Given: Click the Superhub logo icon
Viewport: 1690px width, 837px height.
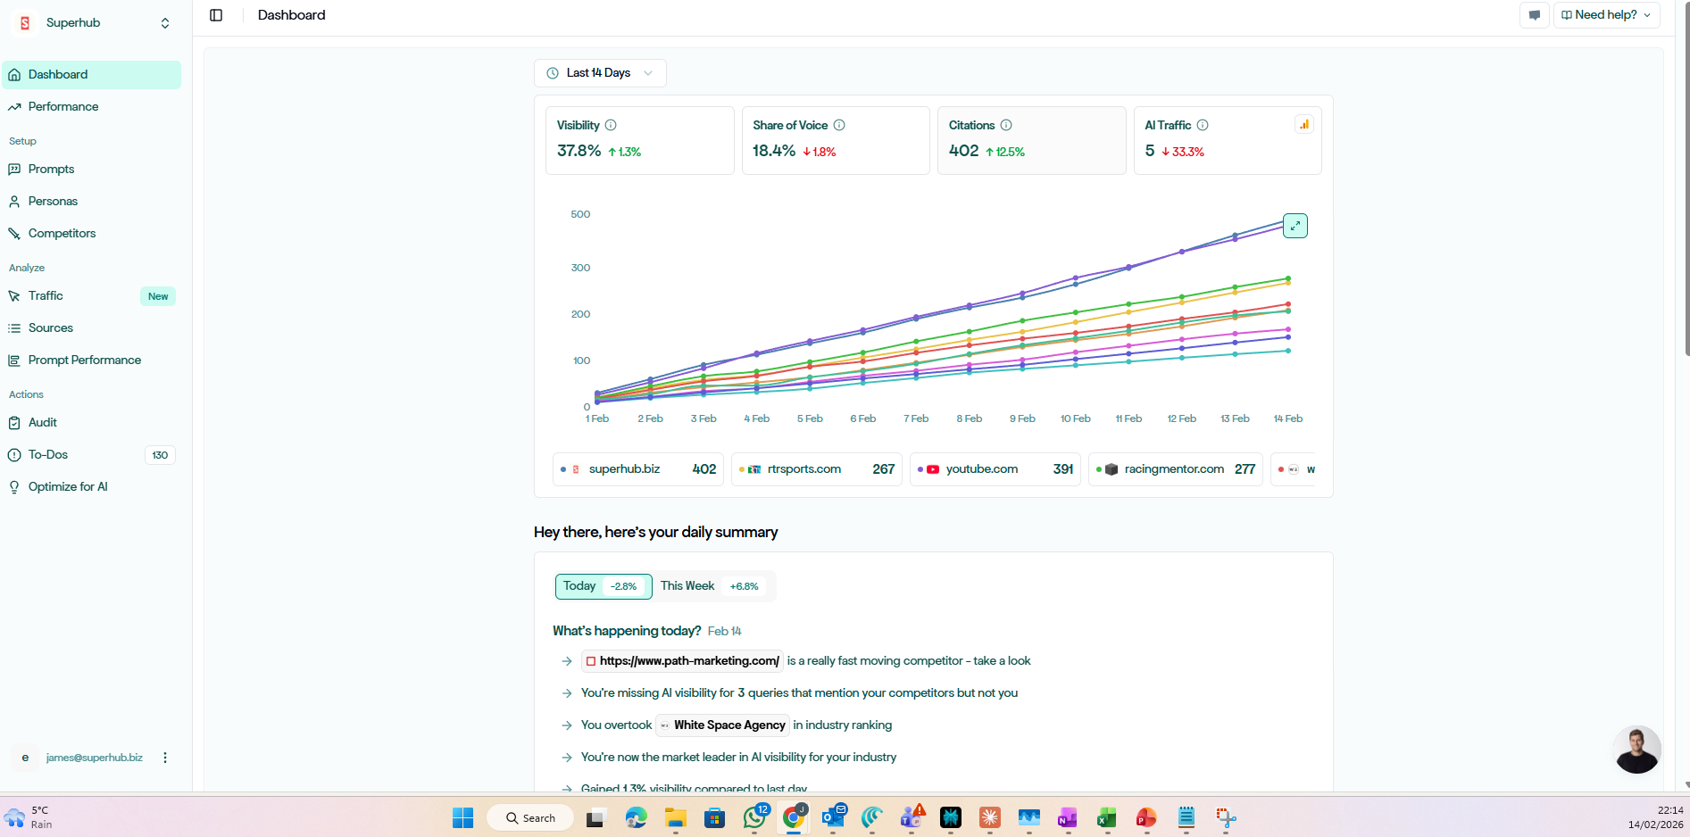Looking at the screenshot, I should click(25, 23).
